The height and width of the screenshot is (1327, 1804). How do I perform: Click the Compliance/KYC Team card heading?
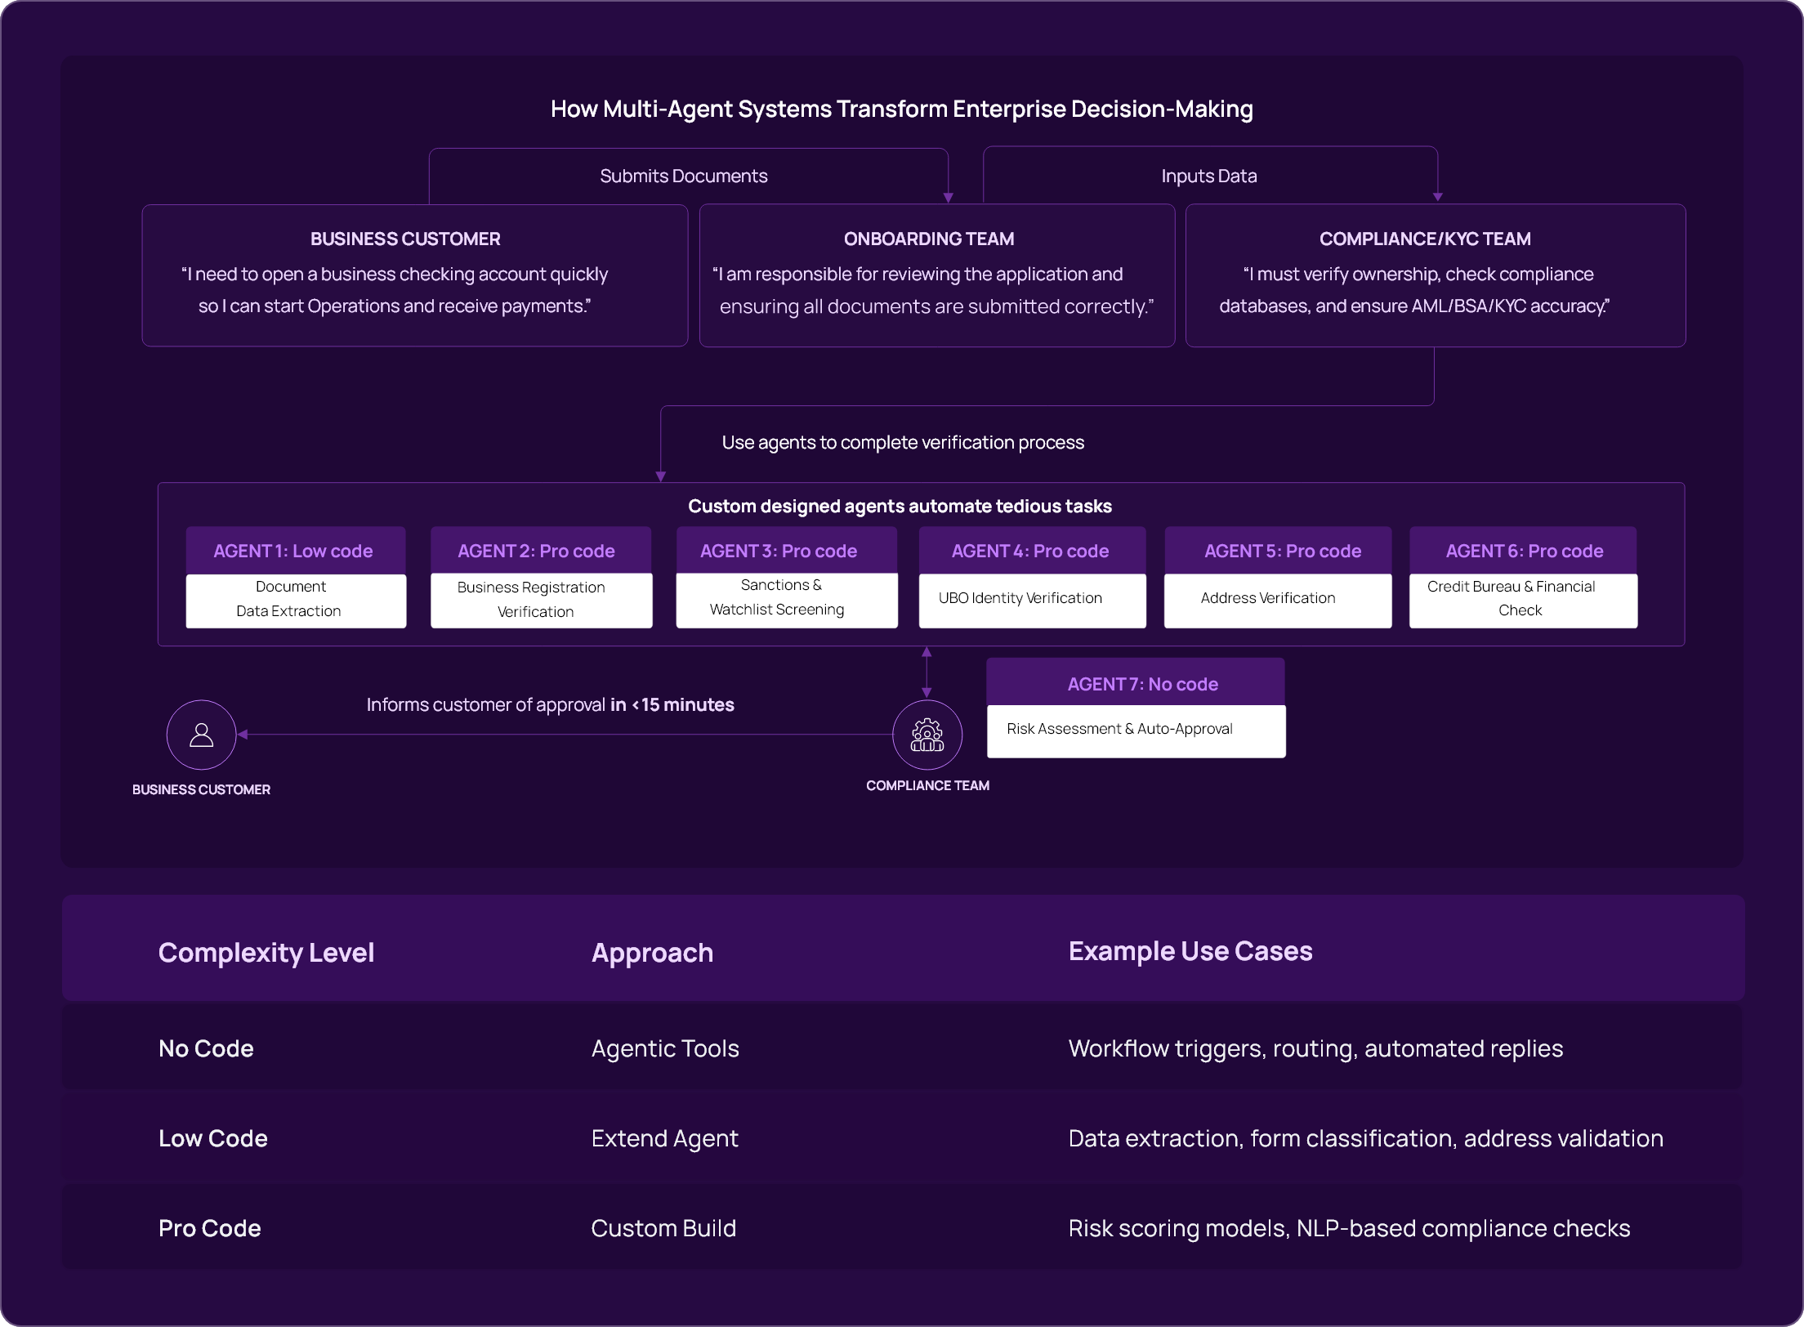1424,239
